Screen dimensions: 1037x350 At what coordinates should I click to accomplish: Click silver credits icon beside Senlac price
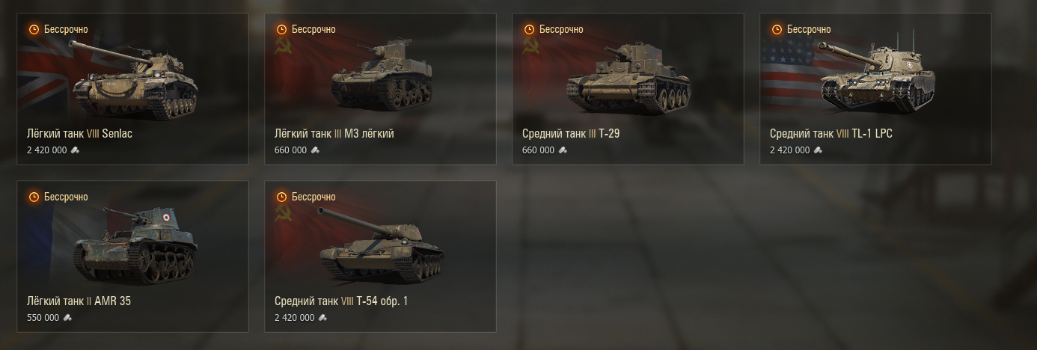click(75, 150)
